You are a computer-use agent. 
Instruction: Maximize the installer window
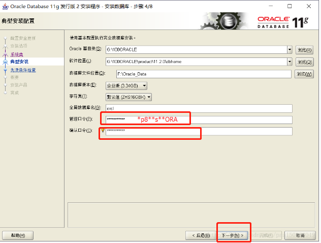click(290, 6)
